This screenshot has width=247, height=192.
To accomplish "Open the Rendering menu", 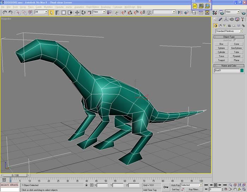I will pos(106,7).
